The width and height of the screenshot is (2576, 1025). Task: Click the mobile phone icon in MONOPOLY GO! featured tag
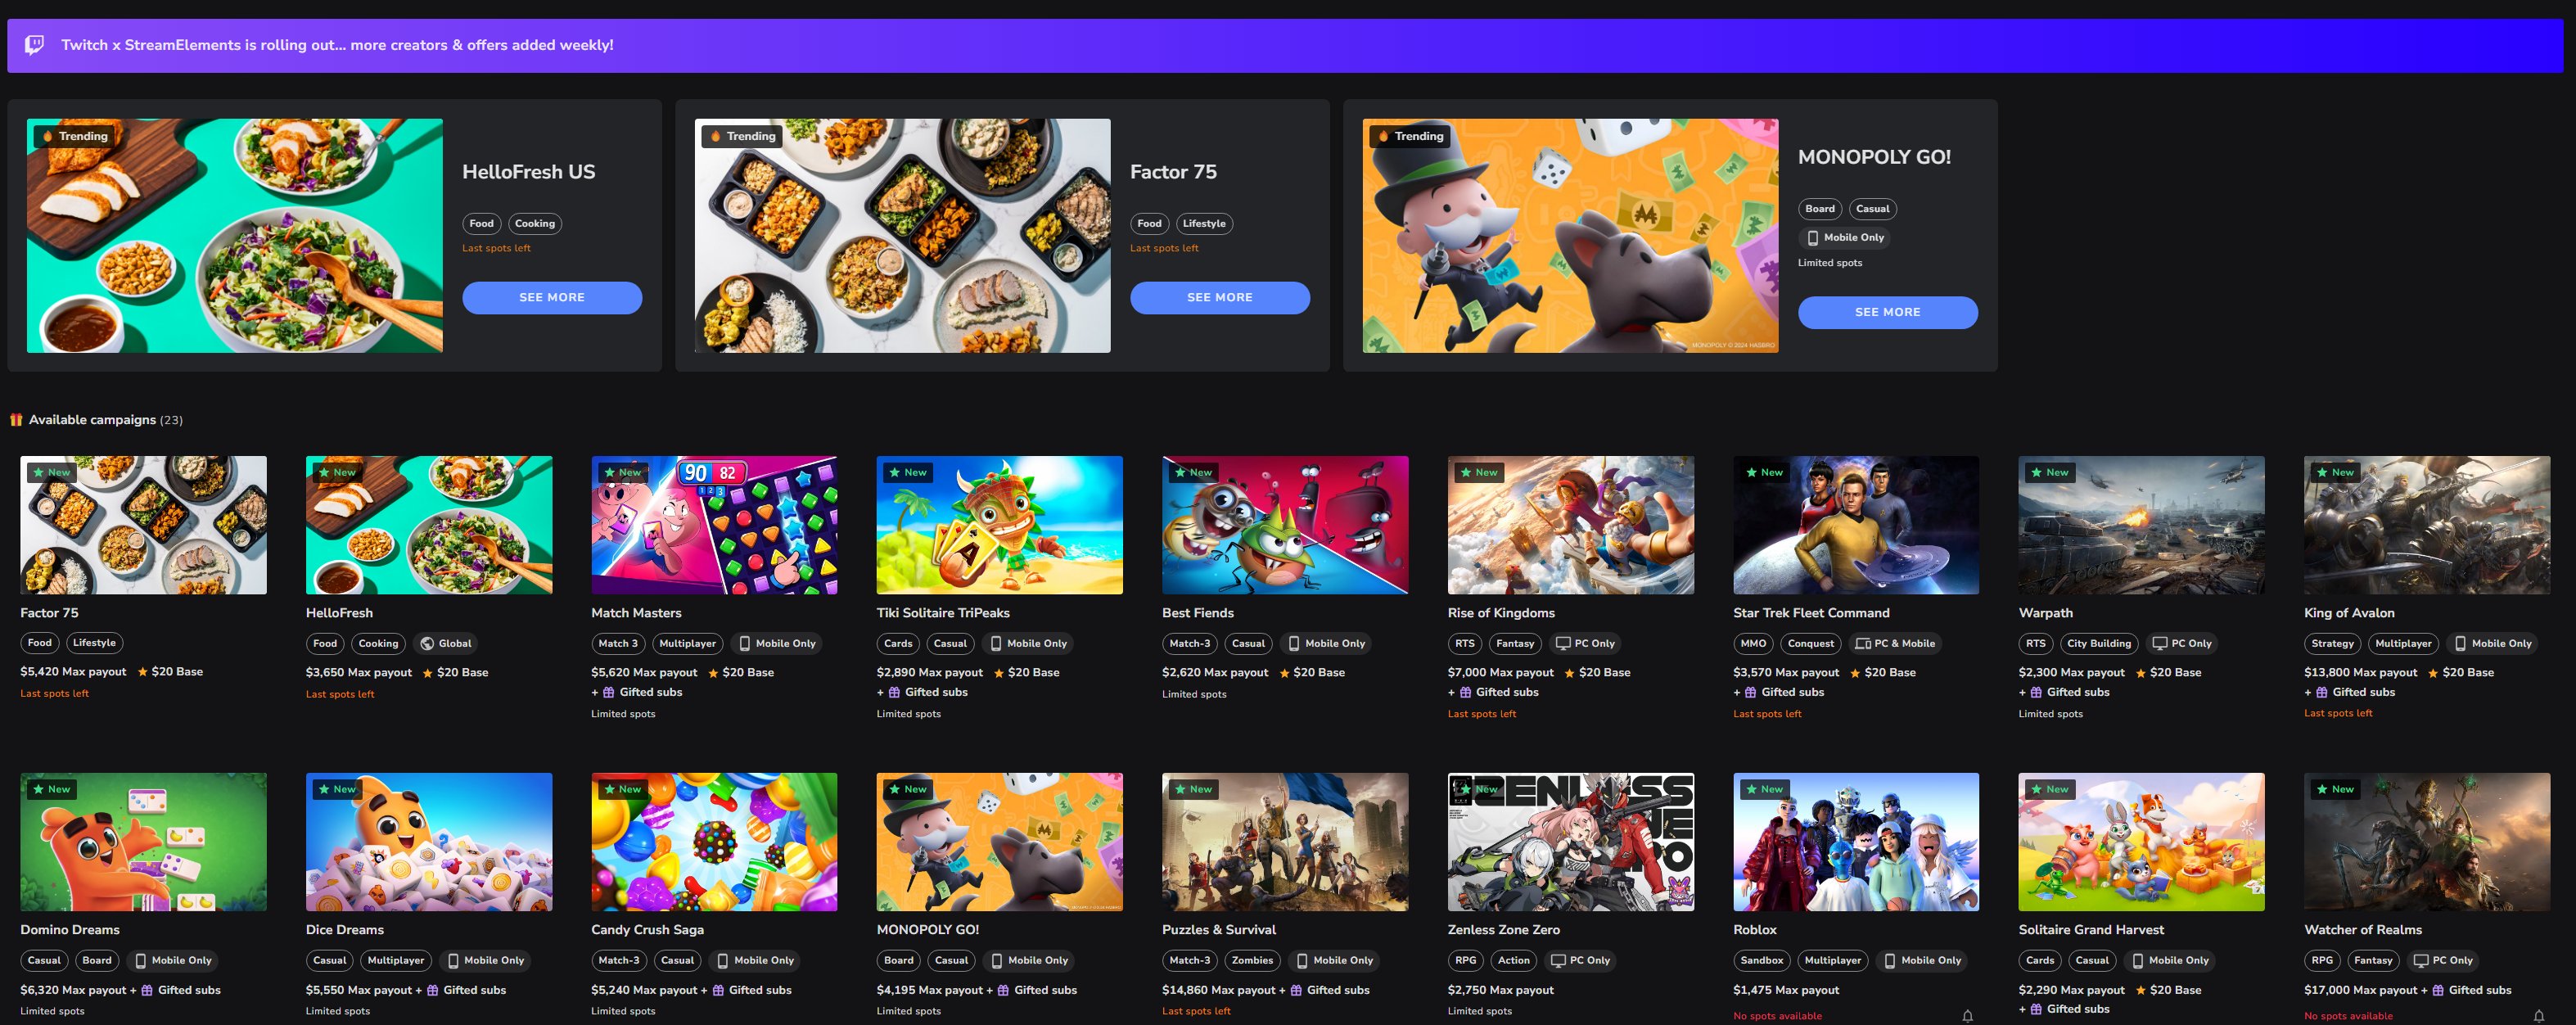1812,238
